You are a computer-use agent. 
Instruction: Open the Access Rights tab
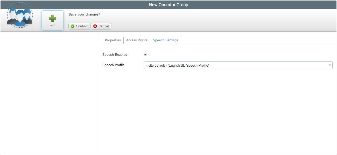pos(137,40)
